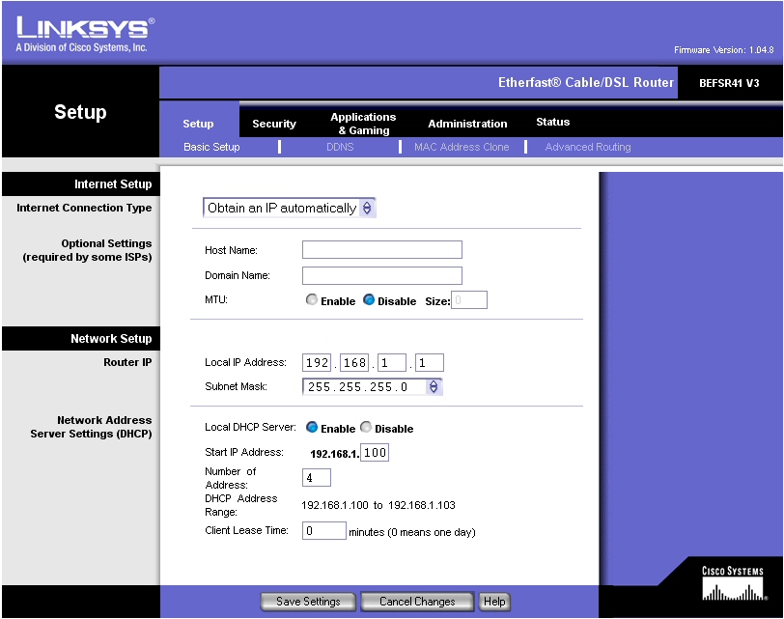The width and height of the screenshot is (784, 619).
Task: Open the Security tab
Action: pos(274,124)
